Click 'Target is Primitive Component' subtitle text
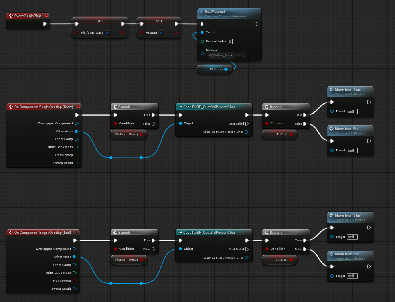The width and height of the screenshot is (395, 302). (227, 16)
